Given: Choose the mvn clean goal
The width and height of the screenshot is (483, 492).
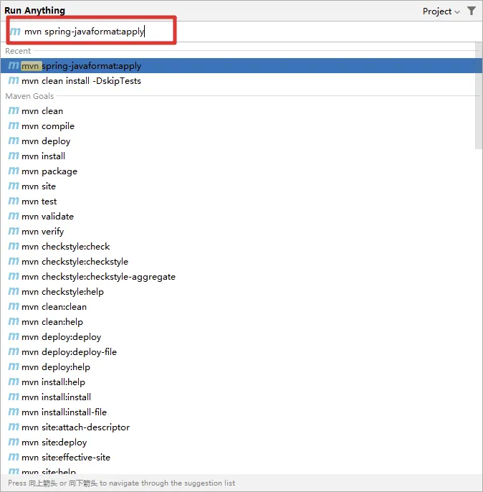Looking at the screenshot, I should coord(238,111).
